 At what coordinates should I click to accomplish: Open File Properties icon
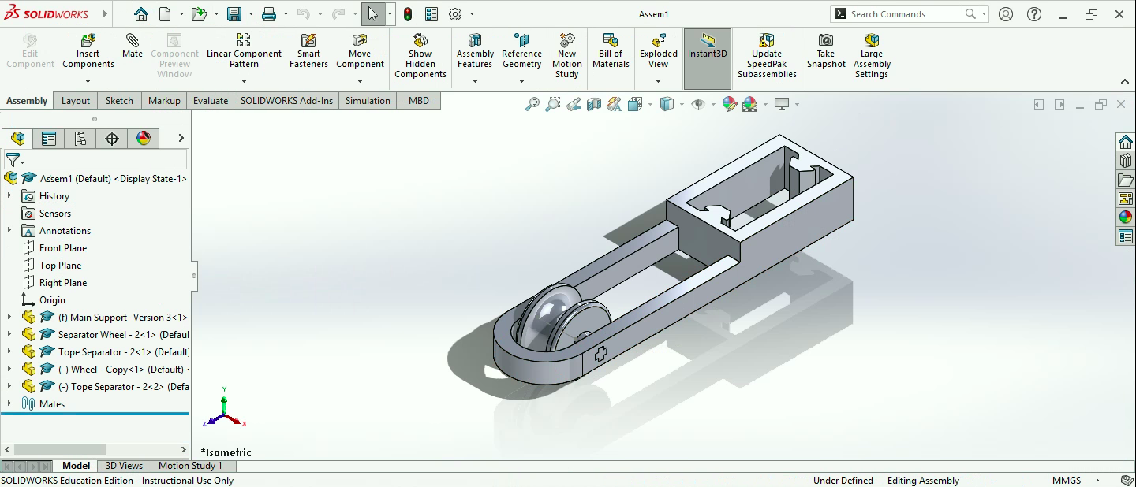click(432, 14)
